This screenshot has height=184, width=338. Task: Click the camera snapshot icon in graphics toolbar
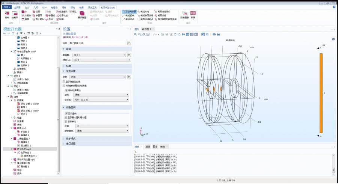[x=214, y=34]
